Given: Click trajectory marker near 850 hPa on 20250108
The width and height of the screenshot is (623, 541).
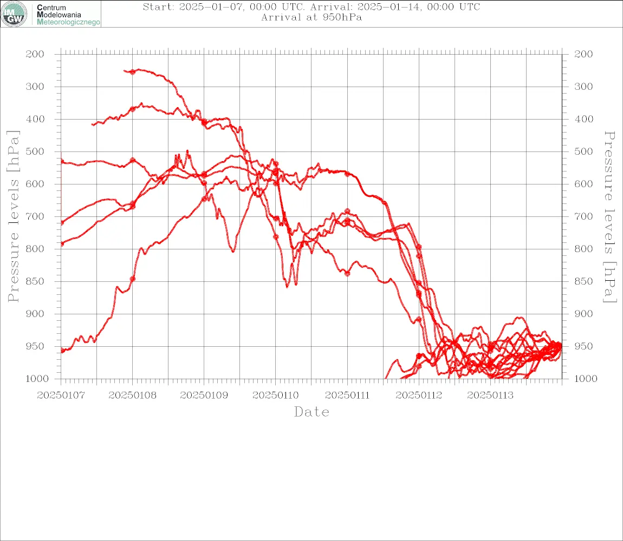Looking at the screenshot, I should pos(133,279).
